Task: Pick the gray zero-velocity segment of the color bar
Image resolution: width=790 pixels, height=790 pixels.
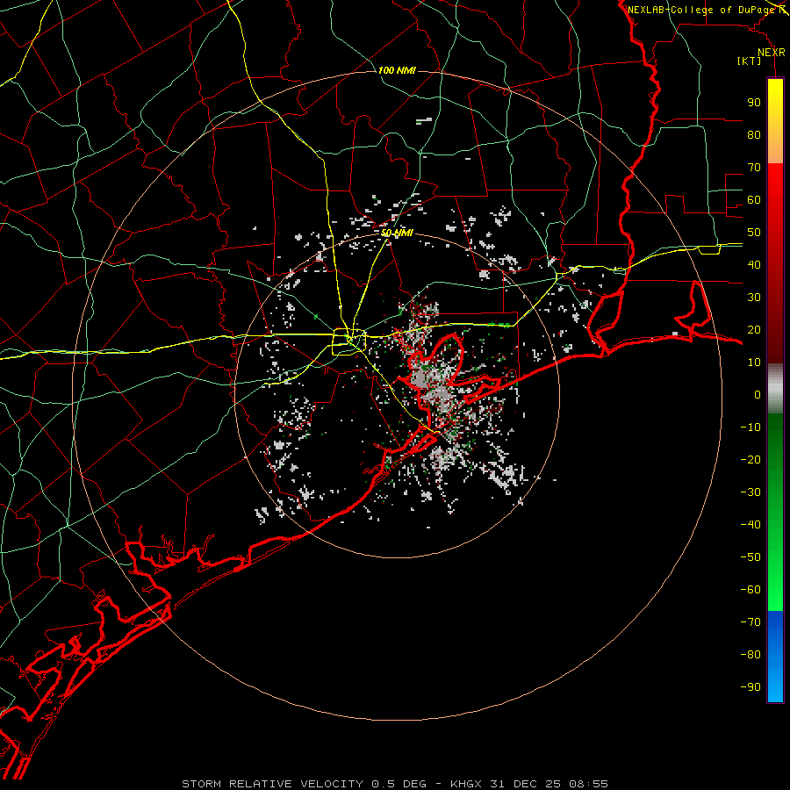Action: click(775, 389)
